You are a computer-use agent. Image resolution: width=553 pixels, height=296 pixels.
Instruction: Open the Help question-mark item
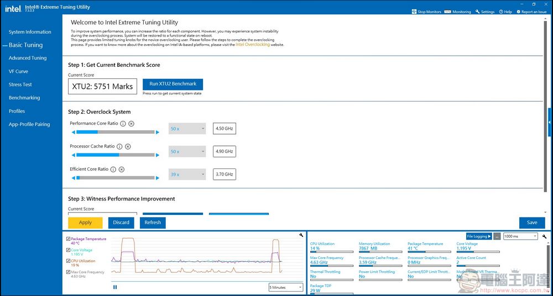[505, 12]
